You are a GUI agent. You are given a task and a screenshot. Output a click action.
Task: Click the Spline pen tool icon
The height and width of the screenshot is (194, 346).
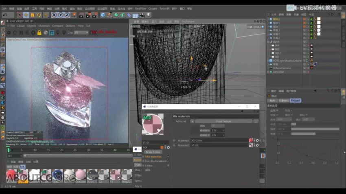coord(109,15)
